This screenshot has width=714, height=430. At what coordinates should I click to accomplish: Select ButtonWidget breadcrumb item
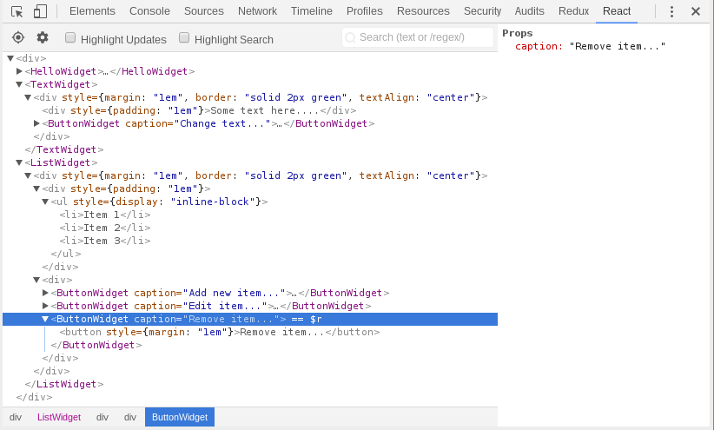pyautogui.click(x=180, y=417)
